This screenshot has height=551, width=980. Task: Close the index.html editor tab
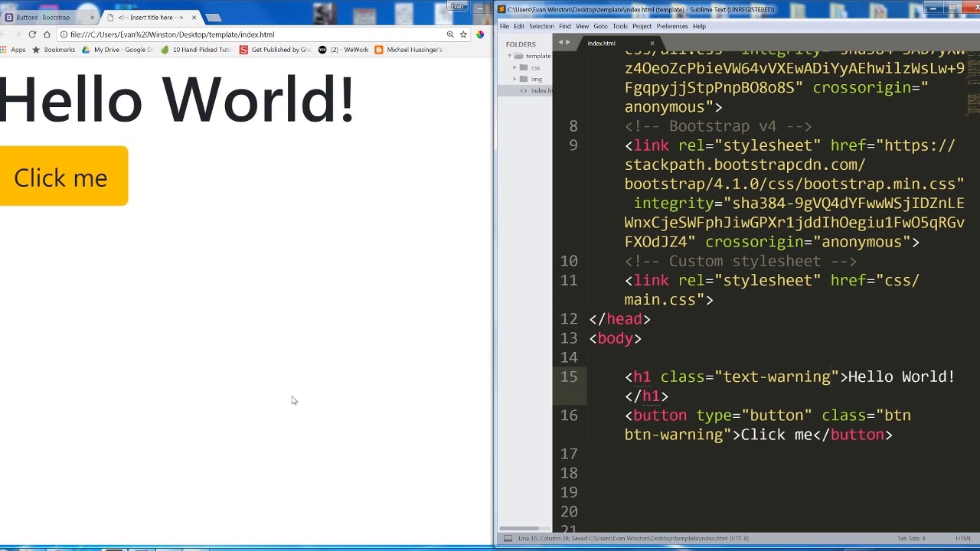(x=652, y=44)
